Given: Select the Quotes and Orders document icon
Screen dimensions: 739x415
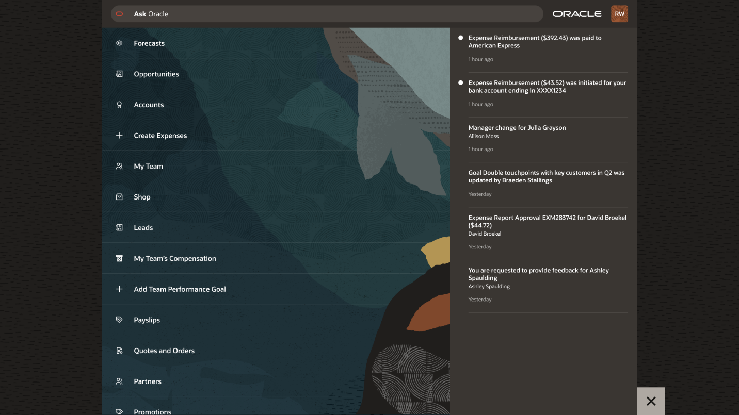Looking at the screenshot, I should [119, 351].
